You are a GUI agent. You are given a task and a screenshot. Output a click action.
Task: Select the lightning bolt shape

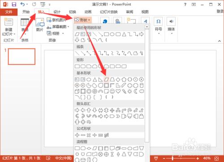pos(124,91)
